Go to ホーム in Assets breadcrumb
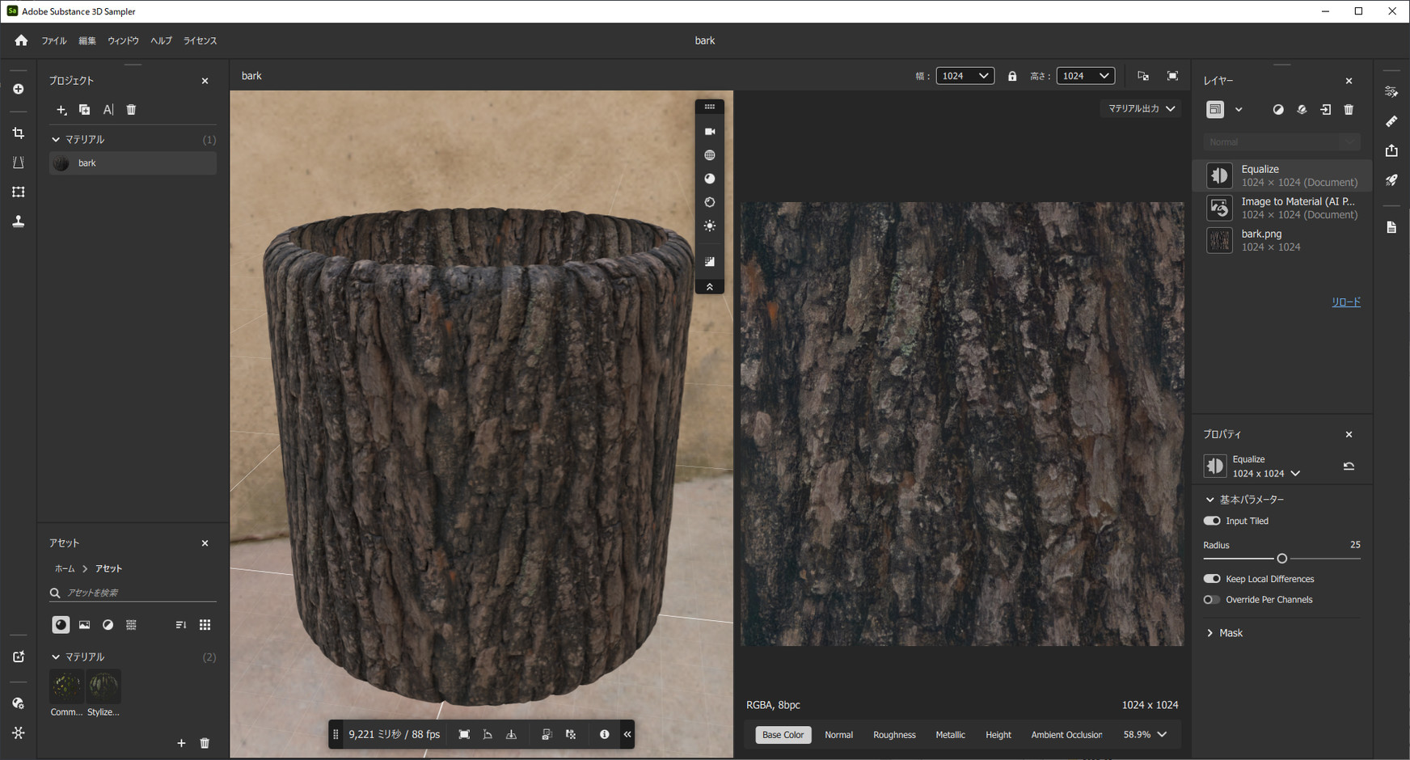 [x=65, y=568]
